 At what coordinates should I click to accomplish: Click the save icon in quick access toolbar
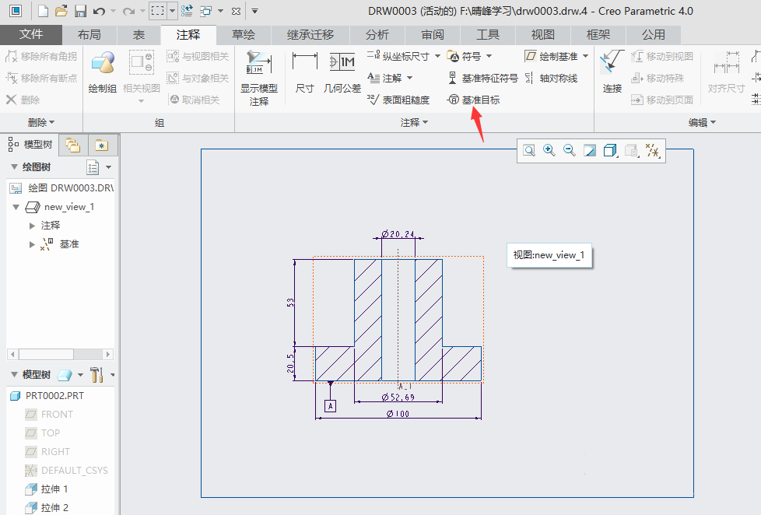pyautogui.click(x=80, y=11)
